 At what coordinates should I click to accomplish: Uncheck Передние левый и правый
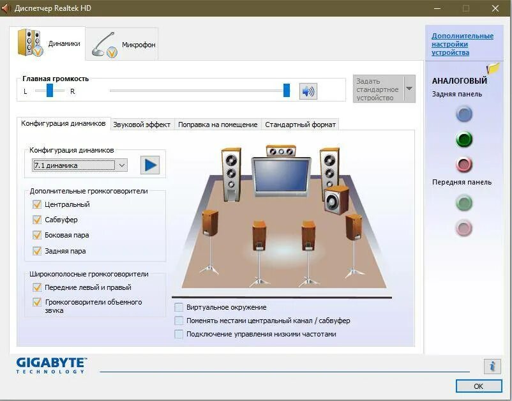(37, 287)
